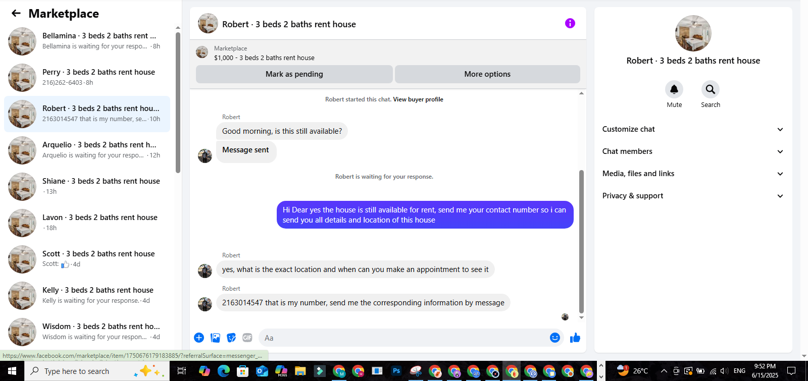Mark the listing as pending
Screen dimensions: 808x381
[x=294, y=74]
